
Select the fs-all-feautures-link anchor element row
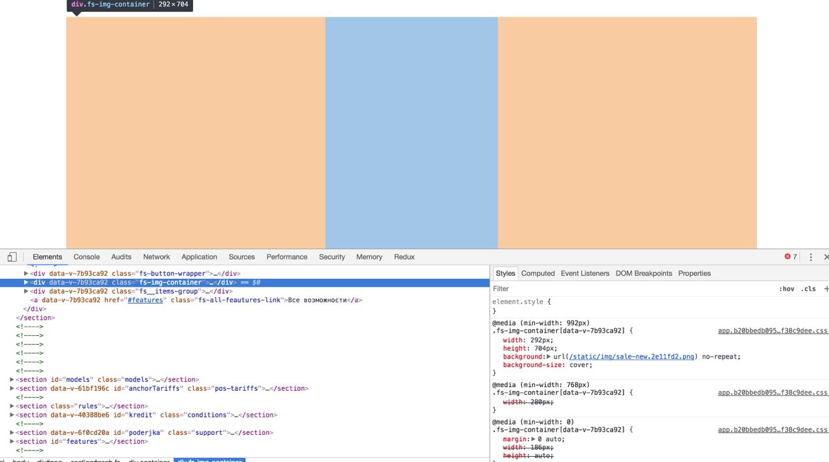tap(245, 300)
